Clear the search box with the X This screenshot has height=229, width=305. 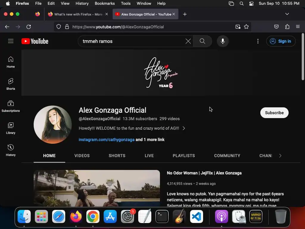tap(188, 41)
